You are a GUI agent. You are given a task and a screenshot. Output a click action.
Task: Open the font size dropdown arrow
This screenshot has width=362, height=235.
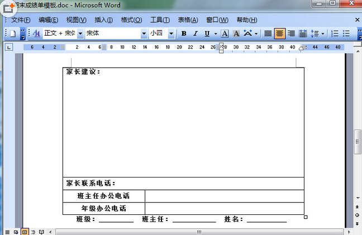171,33
